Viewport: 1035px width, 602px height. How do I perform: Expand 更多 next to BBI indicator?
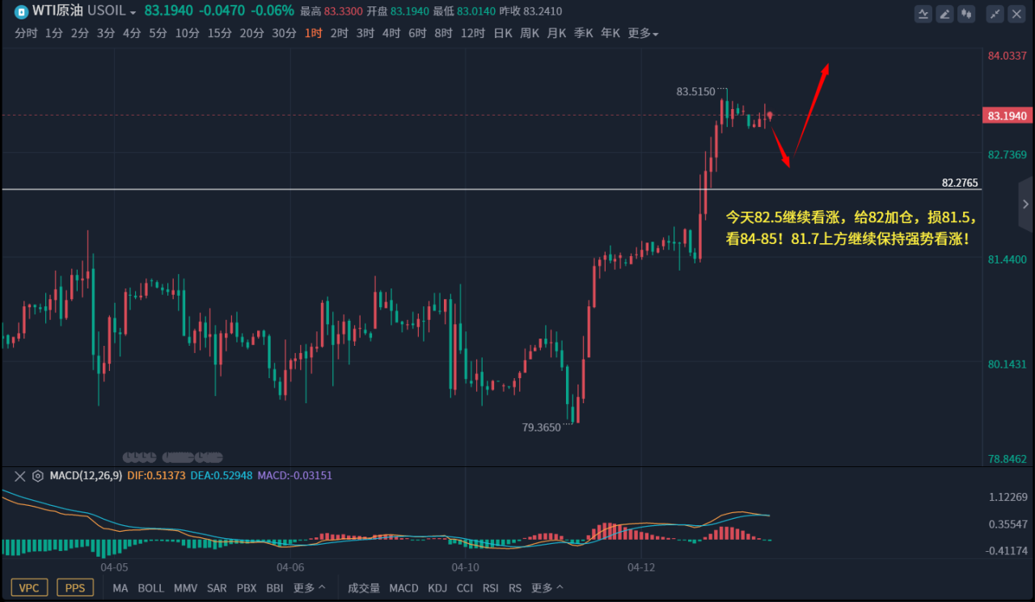(x=309, y=588)
